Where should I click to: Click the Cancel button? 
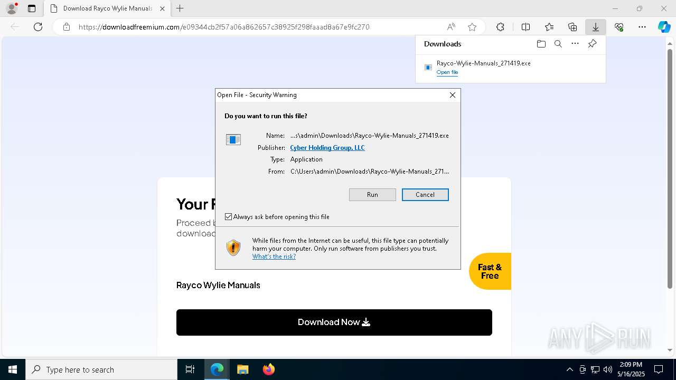(x=425, y=195)
